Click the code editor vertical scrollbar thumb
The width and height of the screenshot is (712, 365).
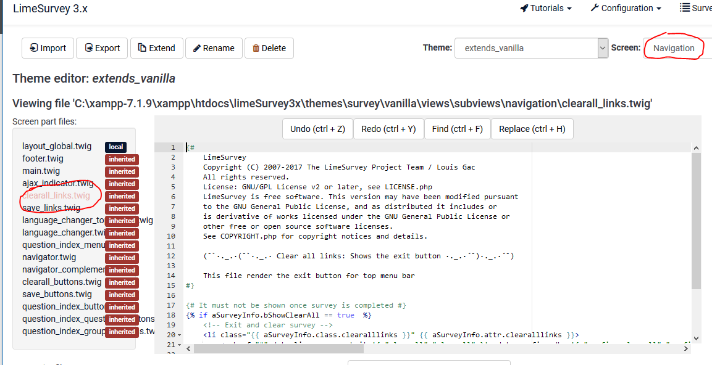[x=696, y=220]
